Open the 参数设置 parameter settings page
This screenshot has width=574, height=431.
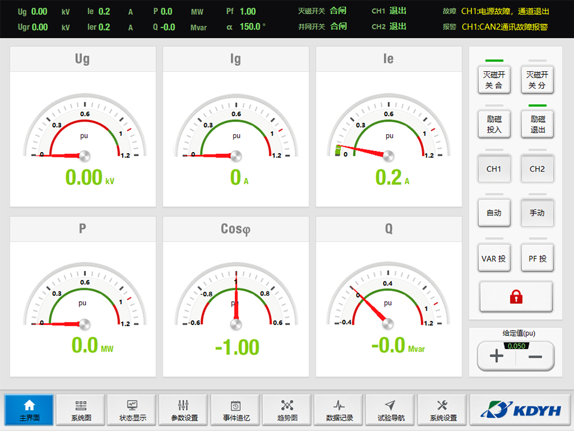(x=184, y=410)
